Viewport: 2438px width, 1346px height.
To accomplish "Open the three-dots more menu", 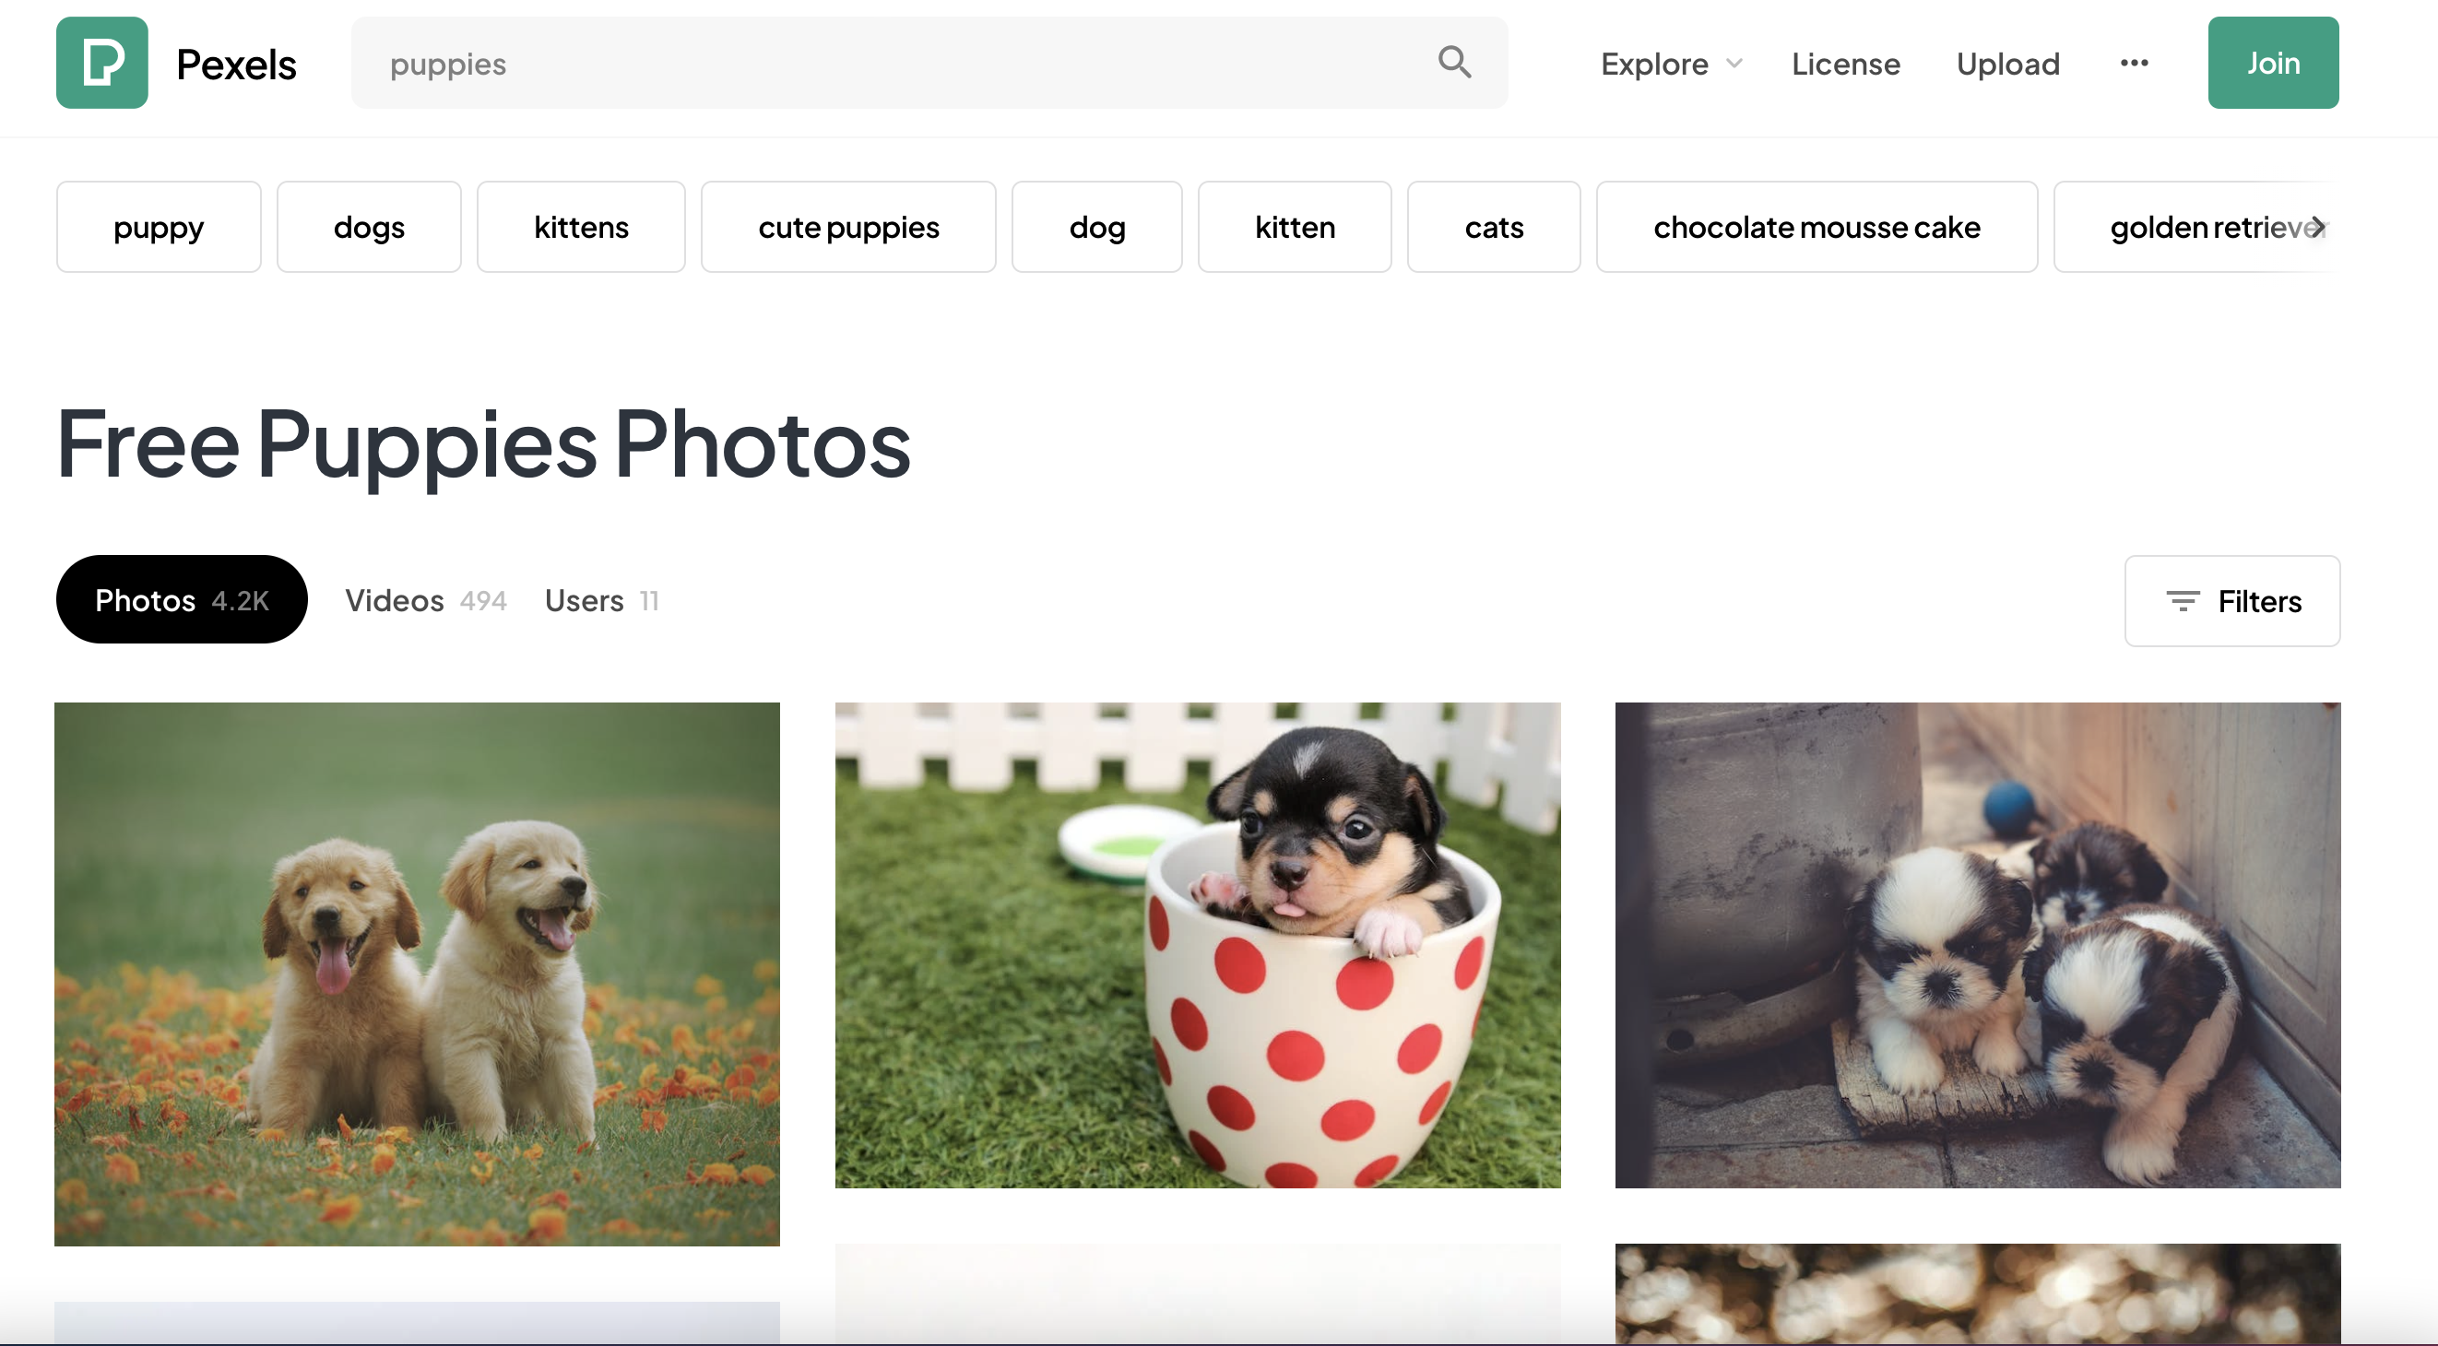I will pyautogui.click(x=2134, y=63).
